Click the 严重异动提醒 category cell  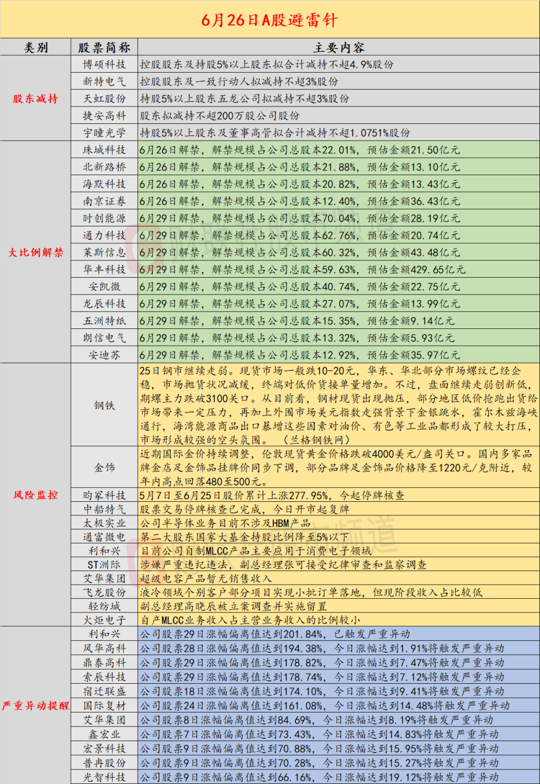pyautogui.click(x=36, y=705)
